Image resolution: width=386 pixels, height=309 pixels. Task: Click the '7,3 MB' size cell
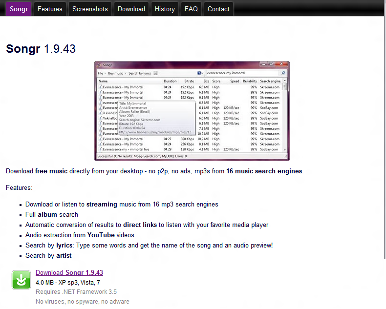coord(204,128)
